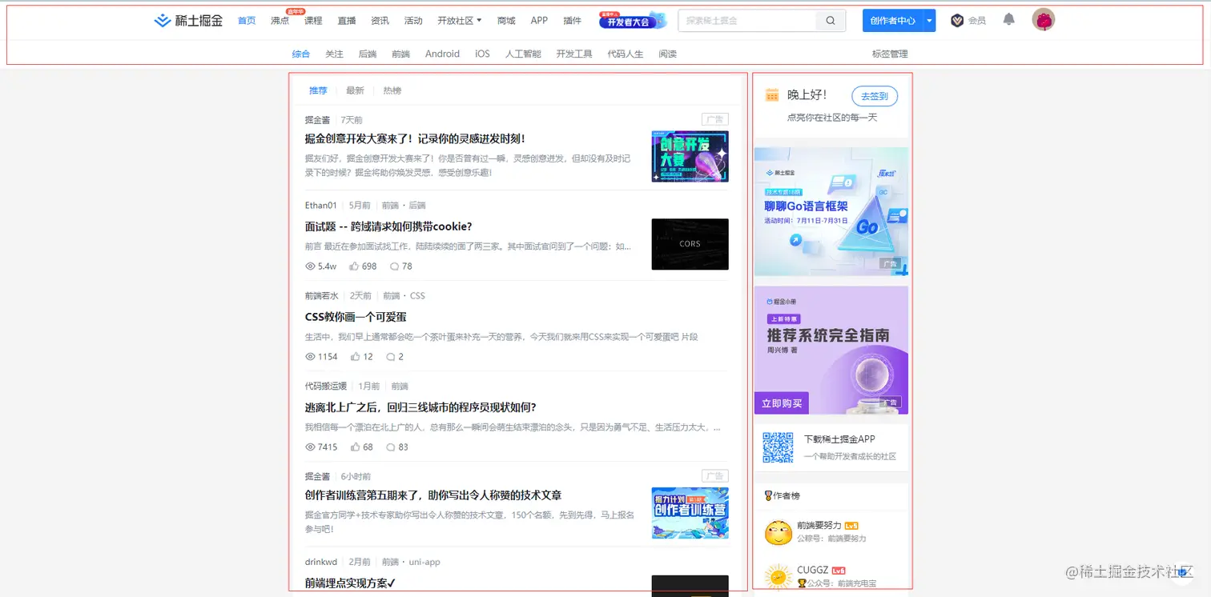The image size is (1211, 597).
Task: Click the 立即购买 purchase button on the book ad
Action: (781, 403)
